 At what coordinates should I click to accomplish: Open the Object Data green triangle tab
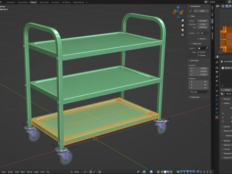(217, 113)
